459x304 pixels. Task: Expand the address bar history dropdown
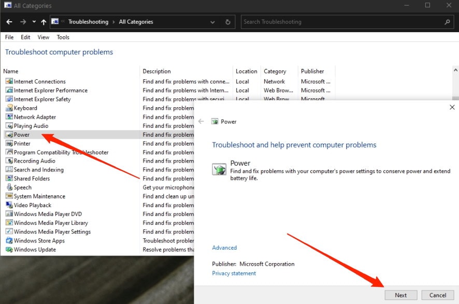click(x=212, y=22)
